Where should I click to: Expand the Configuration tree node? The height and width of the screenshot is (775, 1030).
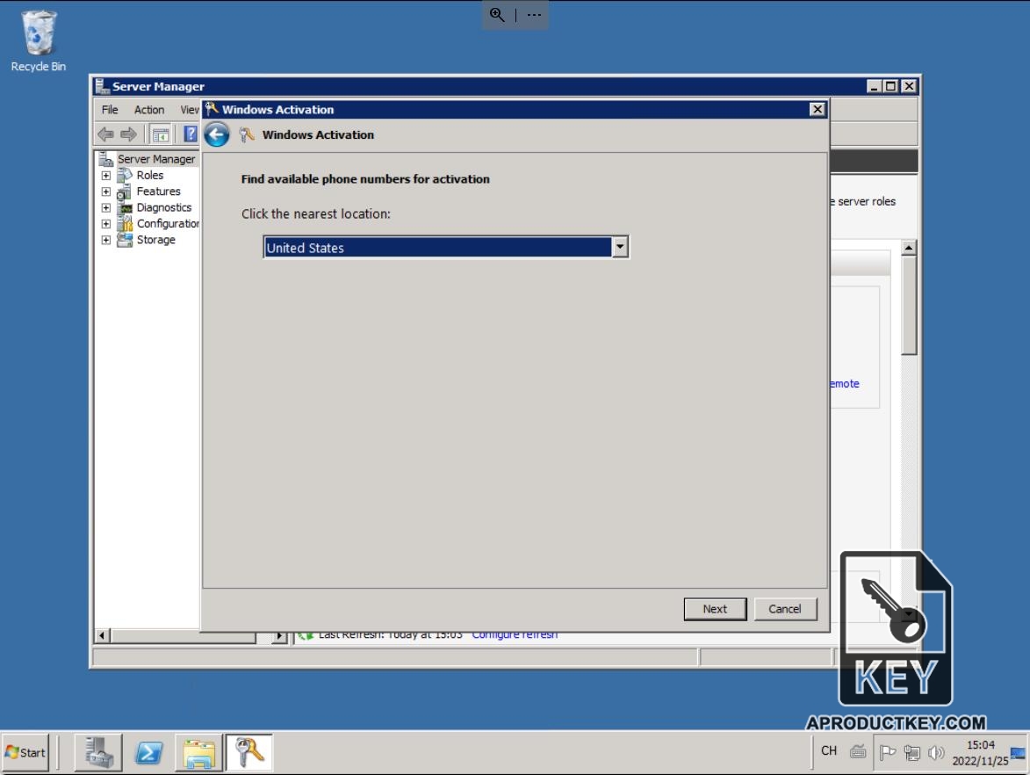(105, 224)
